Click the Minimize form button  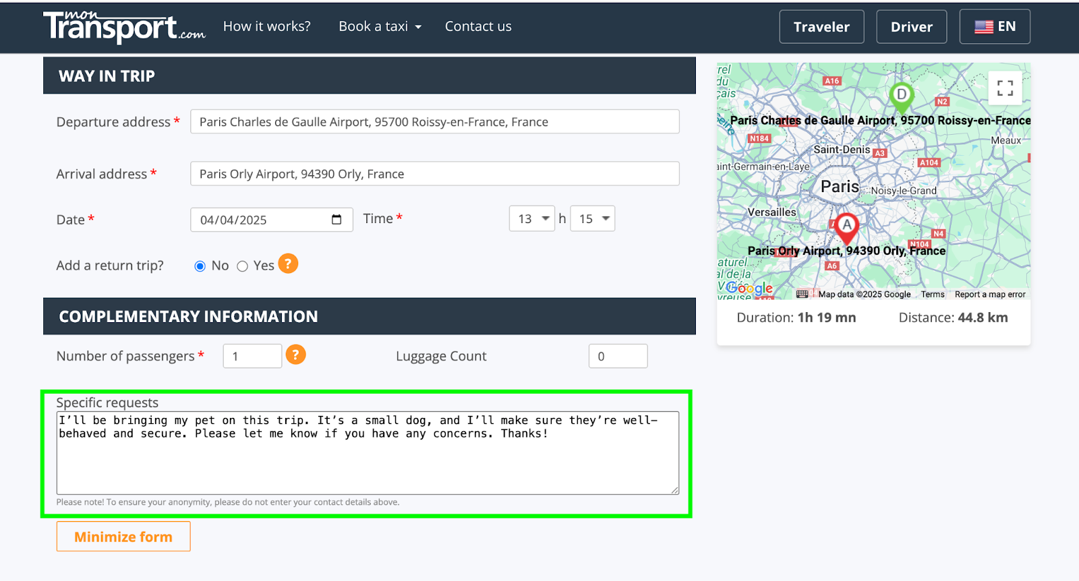coord(123,537)
